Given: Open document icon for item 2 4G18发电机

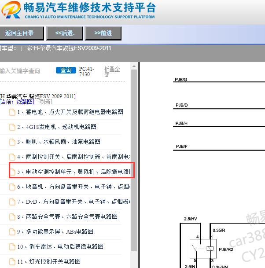Looking at the screenshot, I should tap(12, 127).
